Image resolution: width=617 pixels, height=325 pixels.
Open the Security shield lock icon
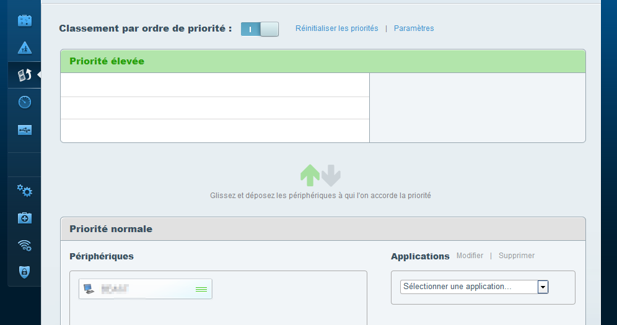pos(25,272)
